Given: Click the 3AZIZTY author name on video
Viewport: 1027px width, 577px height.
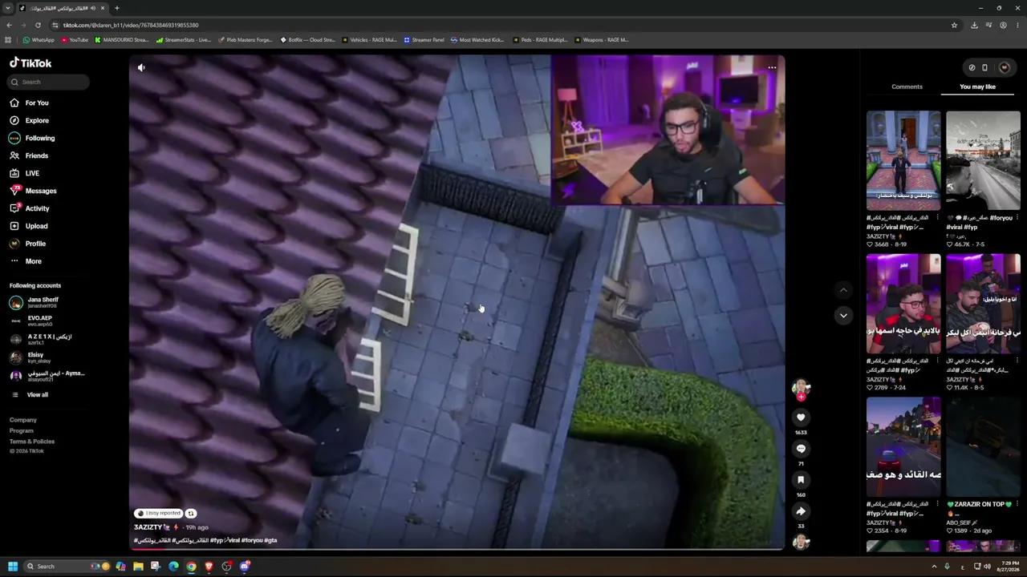Looking at the screenshot, I should [x=148, y=527].
